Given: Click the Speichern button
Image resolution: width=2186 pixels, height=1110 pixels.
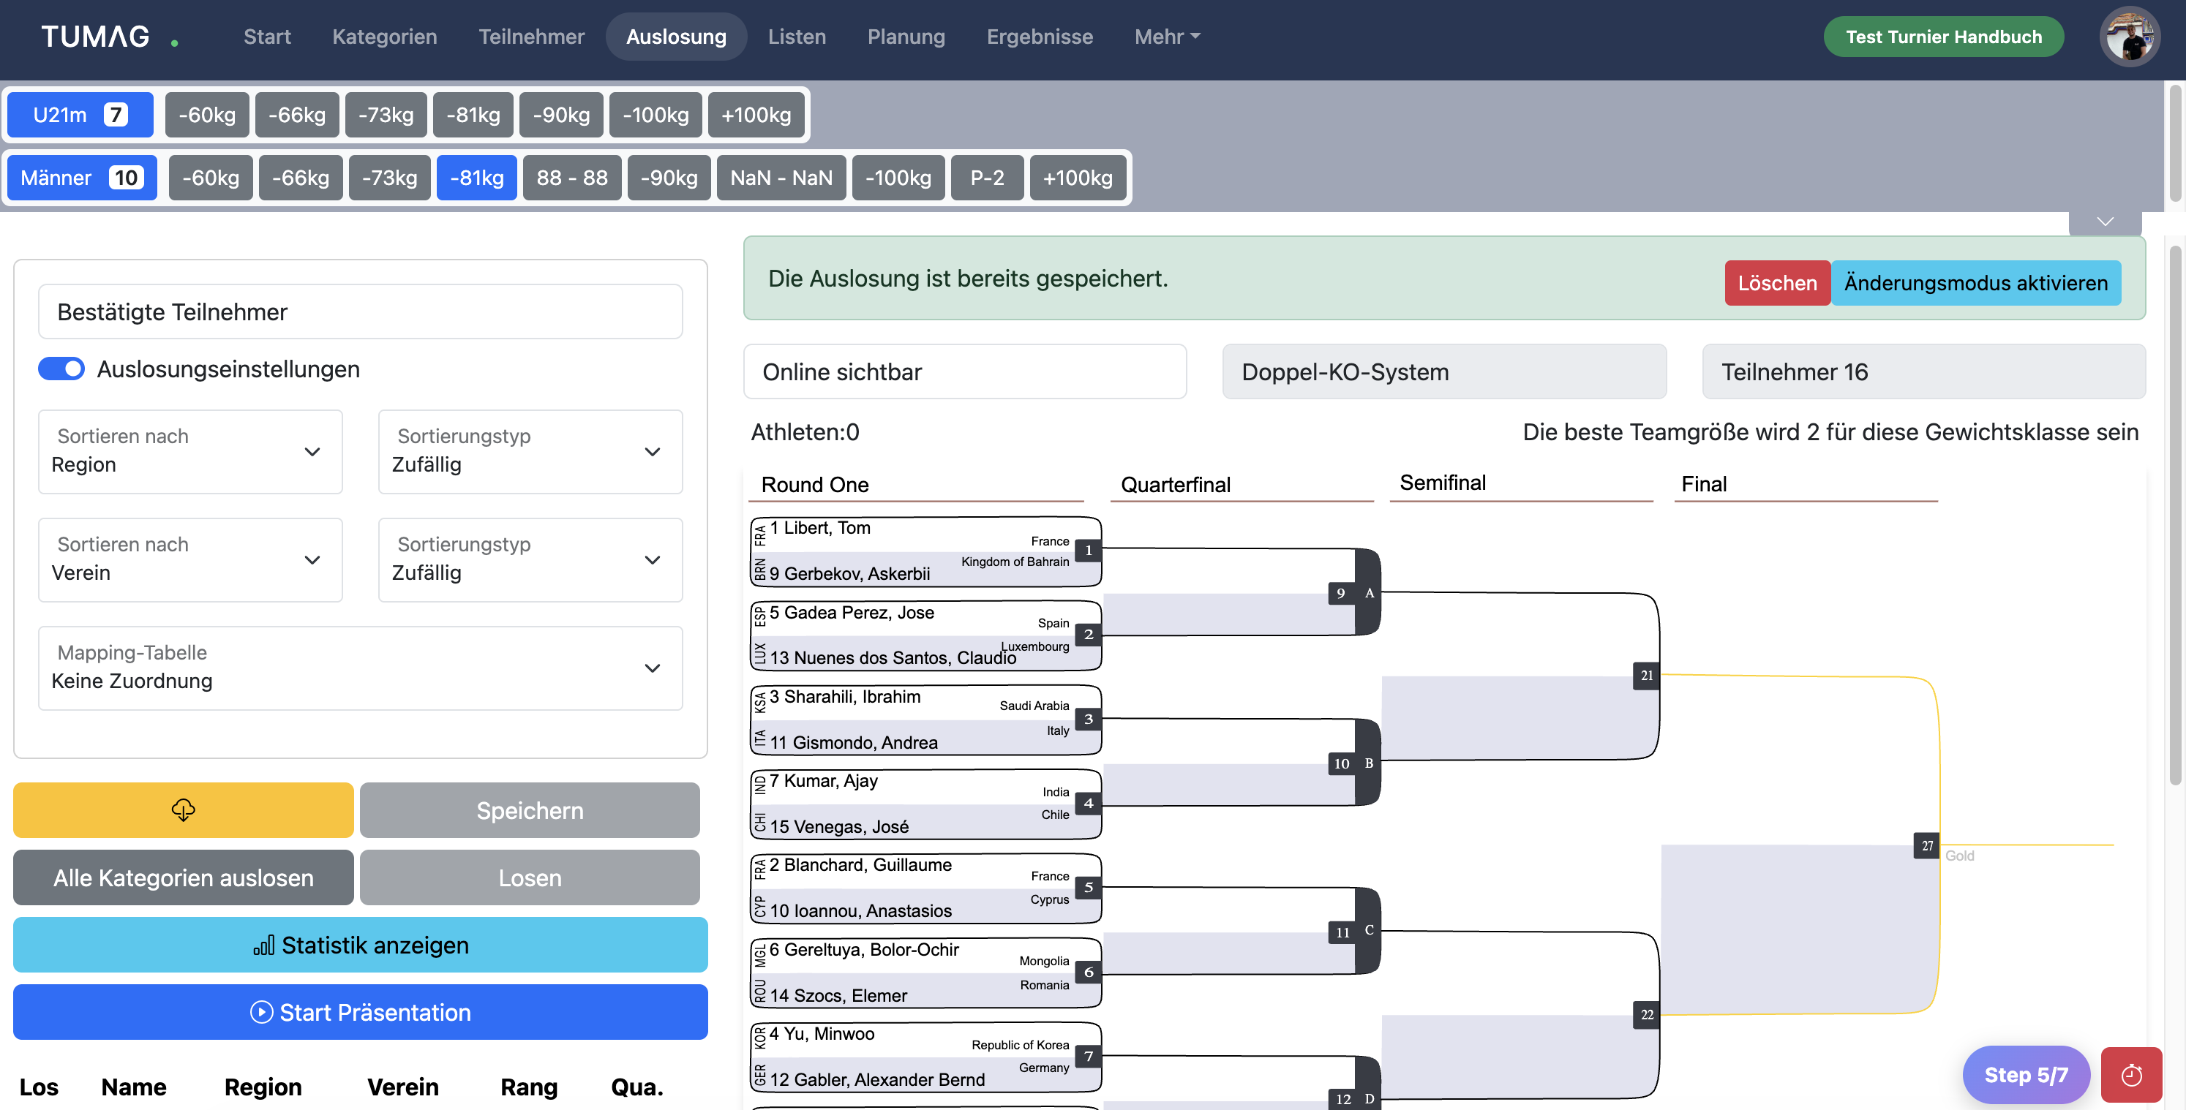Looking at the screenshot, I should [x=530, y=809].
